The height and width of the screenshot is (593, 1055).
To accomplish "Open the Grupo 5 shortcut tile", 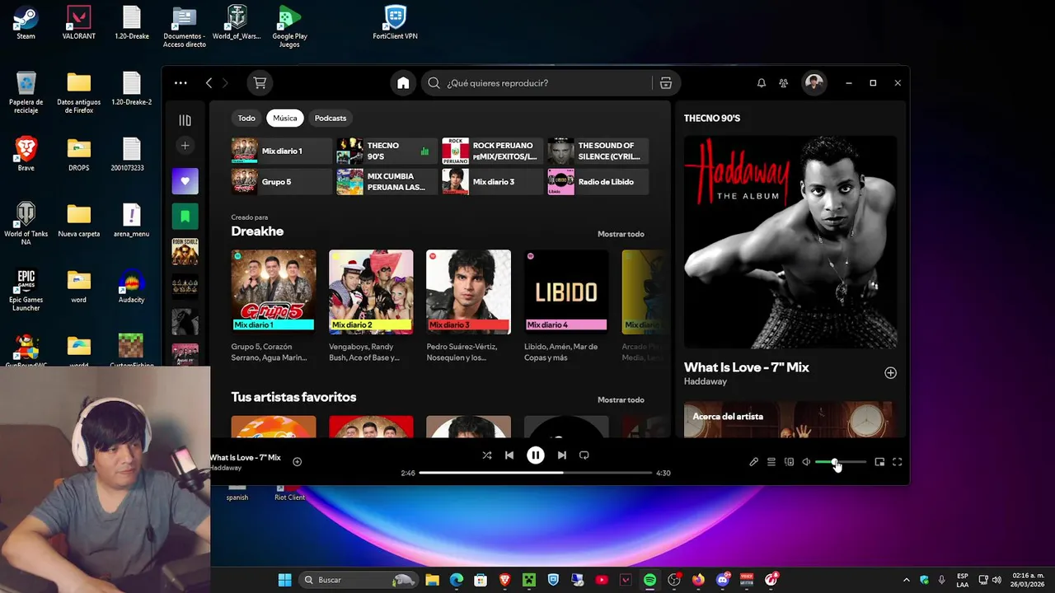I will (281, 182).
